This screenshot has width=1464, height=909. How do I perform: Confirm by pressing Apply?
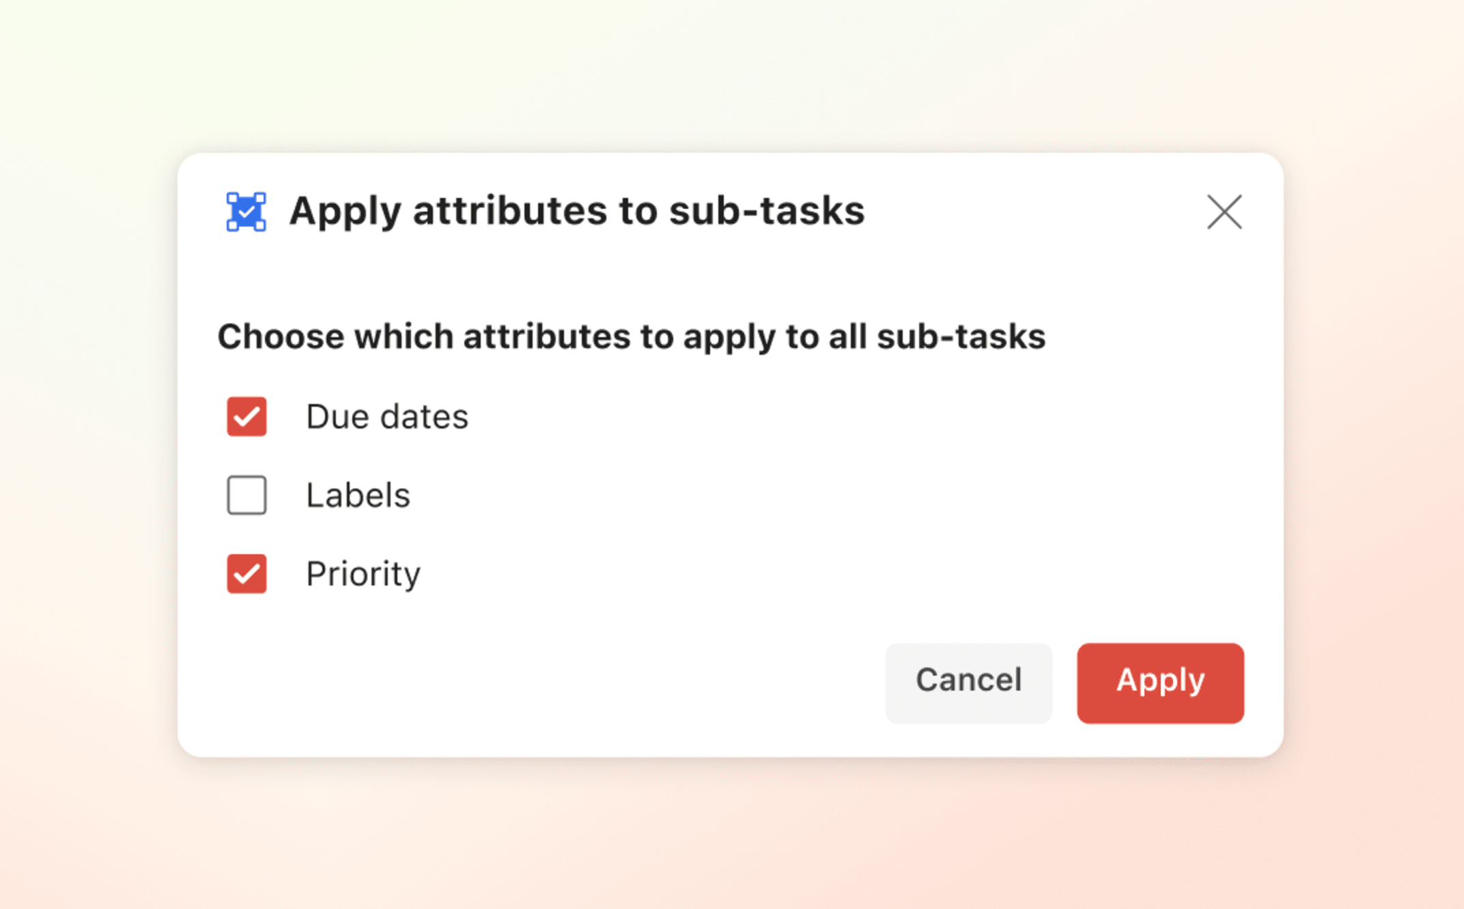click(x=1159, y=682)
